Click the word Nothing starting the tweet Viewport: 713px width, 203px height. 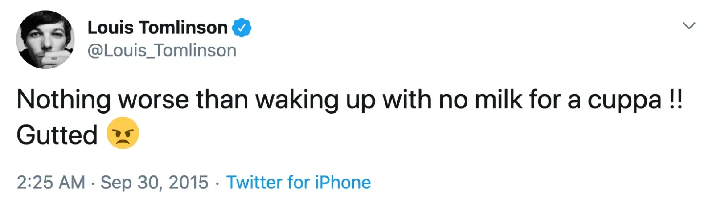point(63,100)
